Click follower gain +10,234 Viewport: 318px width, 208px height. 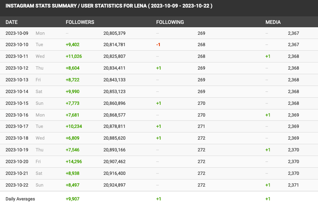pyautogui.click(x=74, y=126)
